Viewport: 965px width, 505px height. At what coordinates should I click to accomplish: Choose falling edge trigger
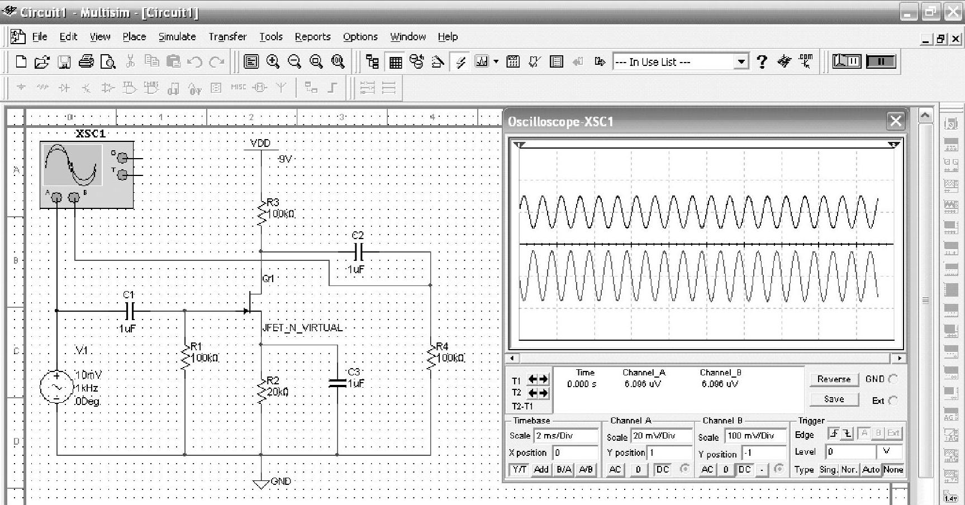click(847, 433)
